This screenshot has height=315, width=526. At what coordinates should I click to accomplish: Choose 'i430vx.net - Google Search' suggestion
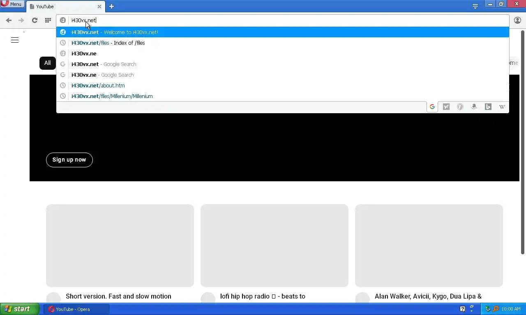(x=282, y=64)
